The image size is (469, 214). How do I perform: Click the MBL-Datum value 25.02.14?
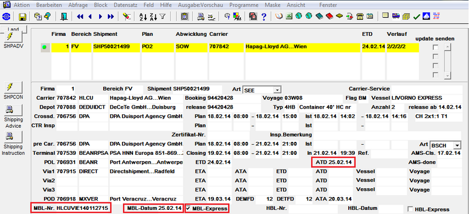click(x=169, y=208)
